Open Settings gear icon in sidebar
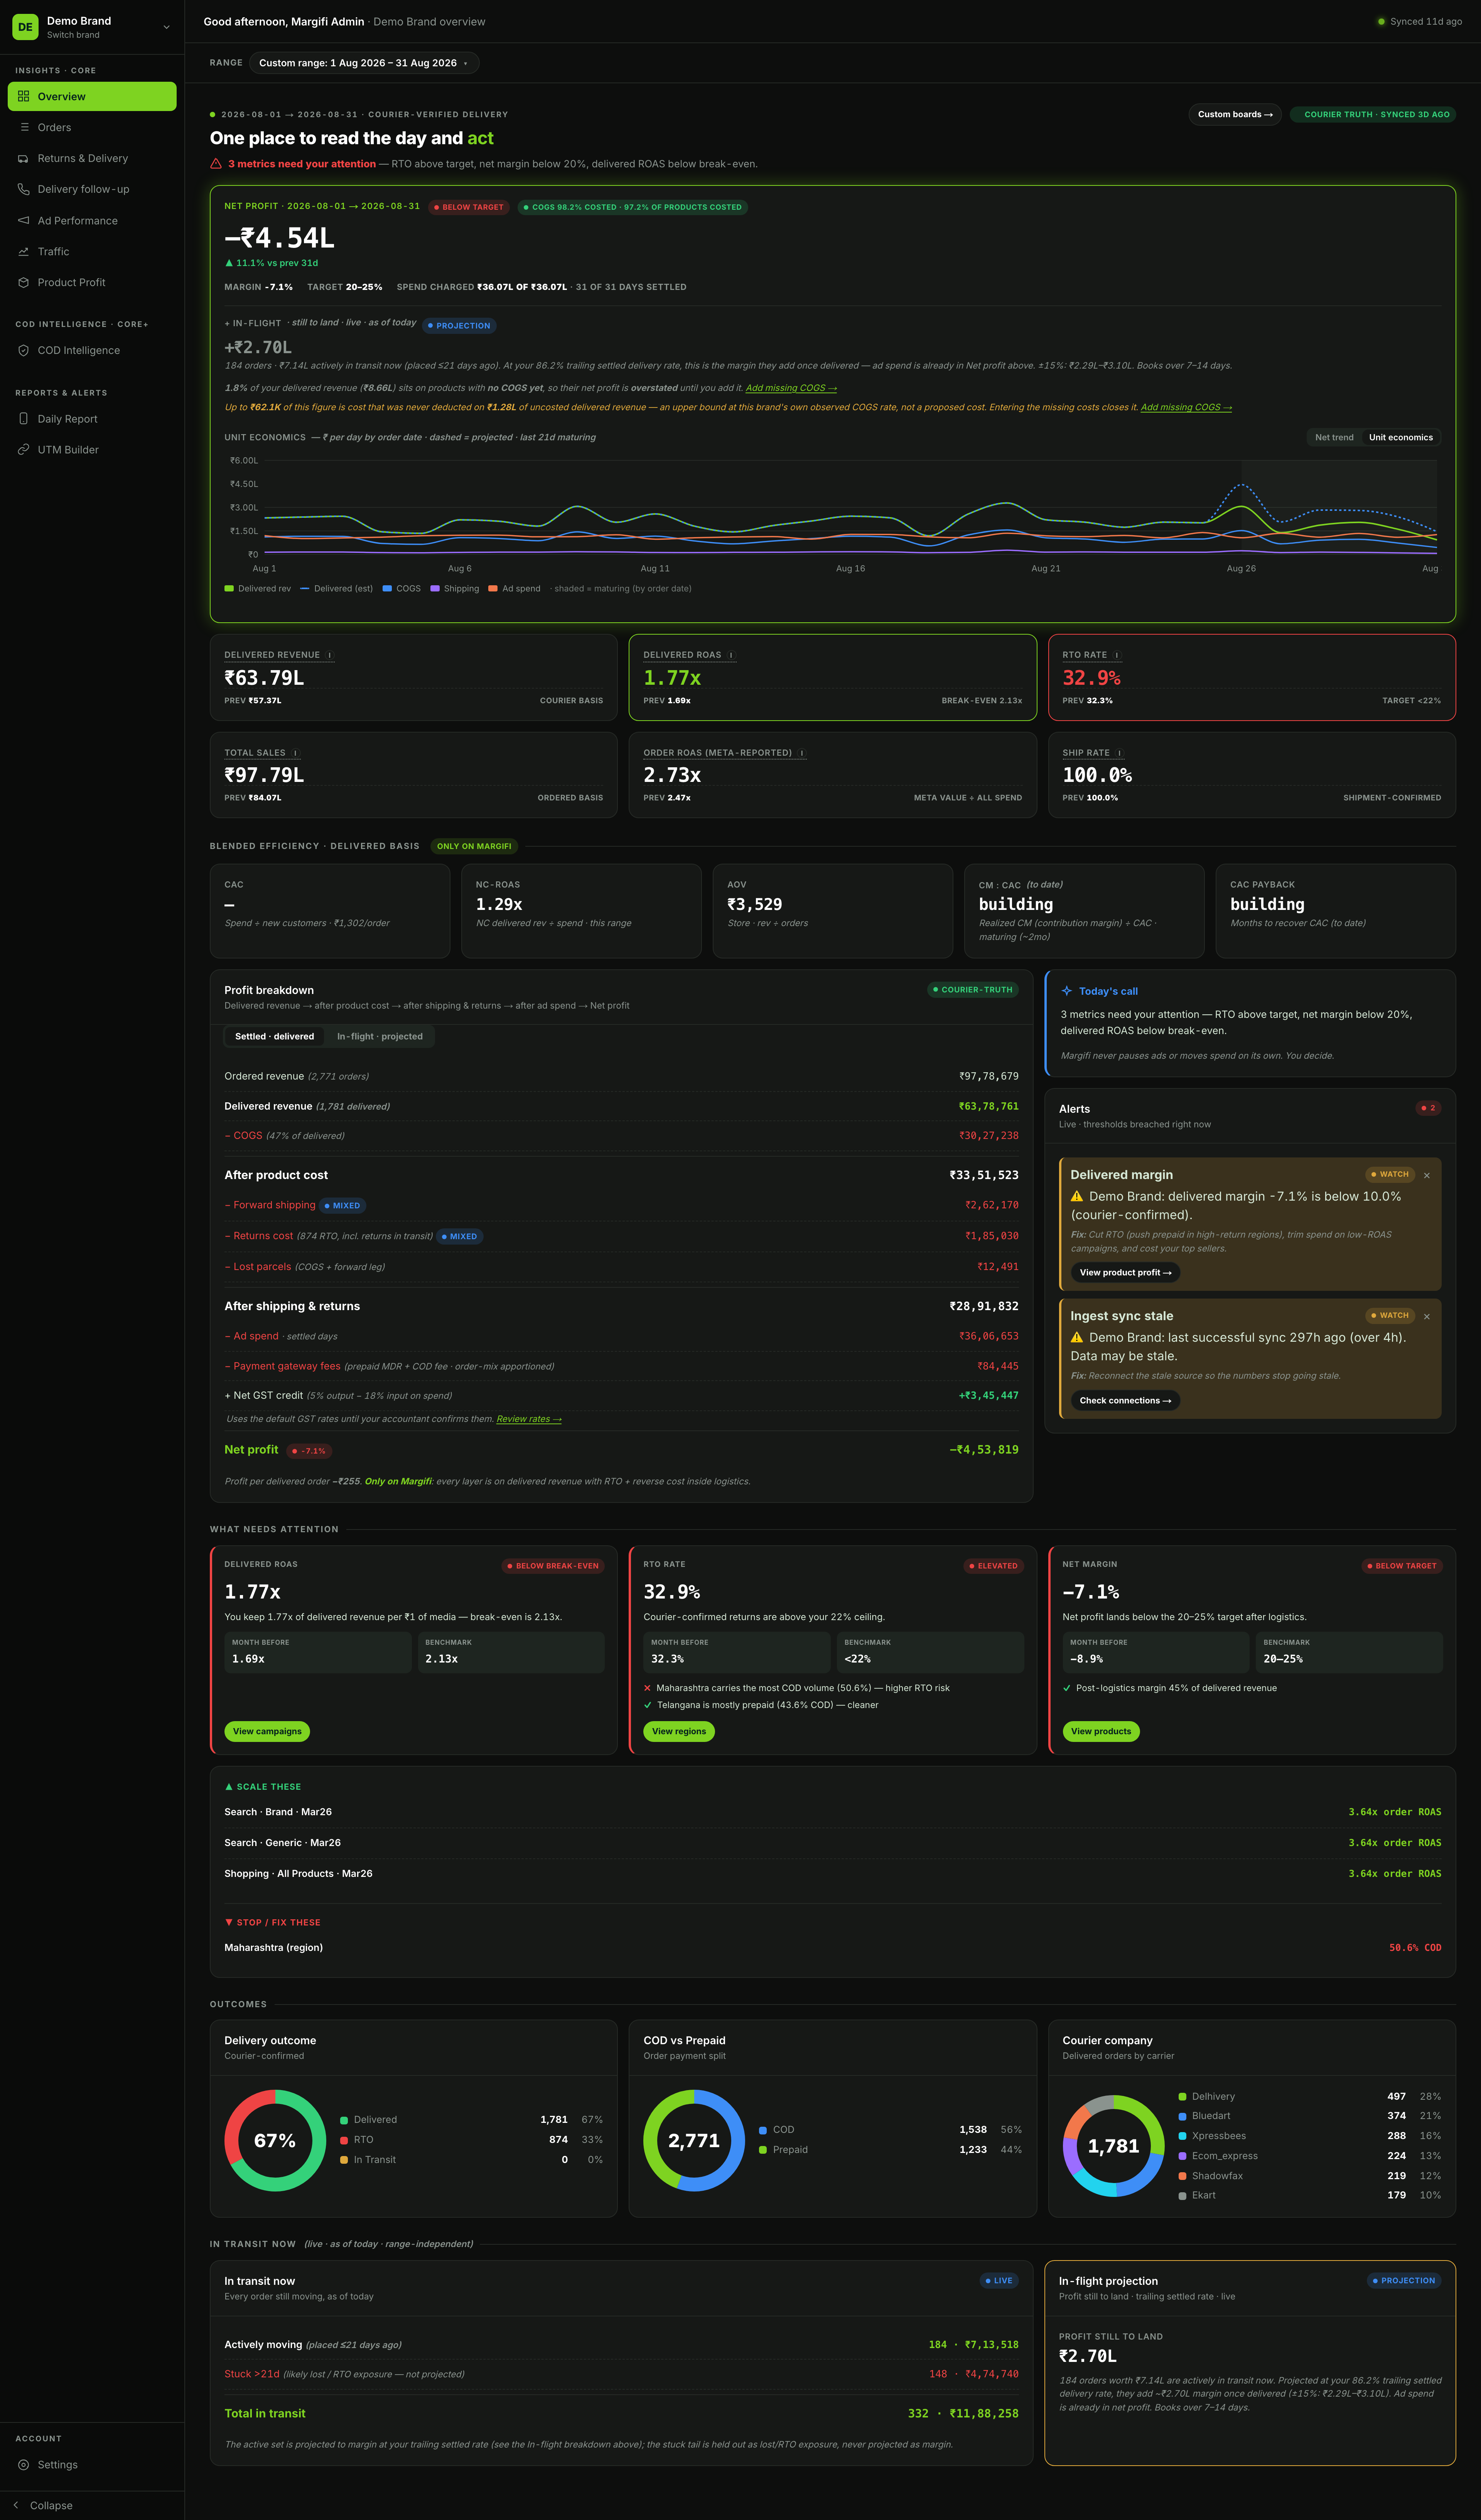1481x2520 pixels. (24, 2465)
